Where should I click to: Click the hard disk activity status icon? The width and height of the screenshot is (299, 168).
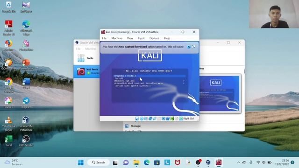(137, 119)
